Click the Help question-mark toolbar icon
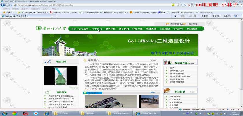Viewport: 243px width, 116px height. coord(235,16)
